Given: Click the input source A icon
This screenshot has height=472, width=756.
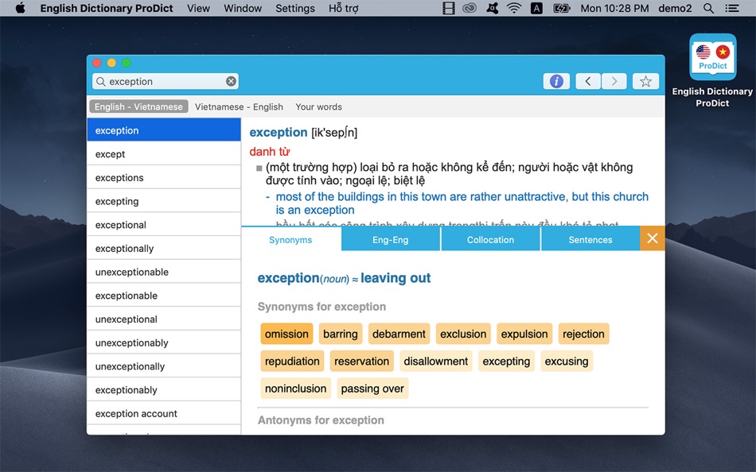Looking at the screenshot, I should pyautogui.click(x=536, y=8).
